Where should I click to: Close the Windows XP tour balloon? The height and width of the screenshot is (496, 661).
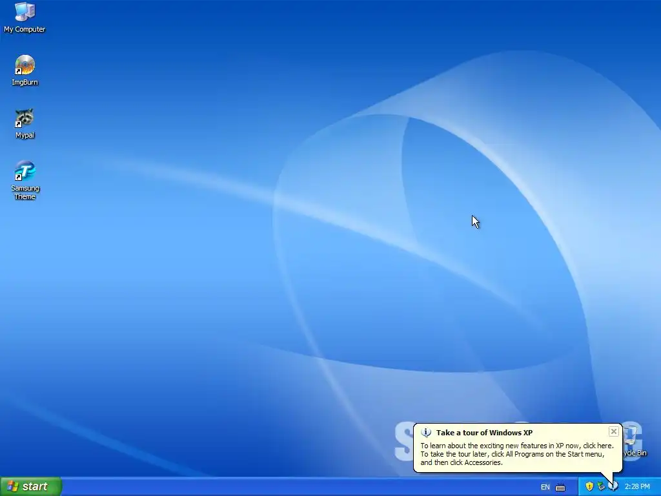click(x=613, y=431)
